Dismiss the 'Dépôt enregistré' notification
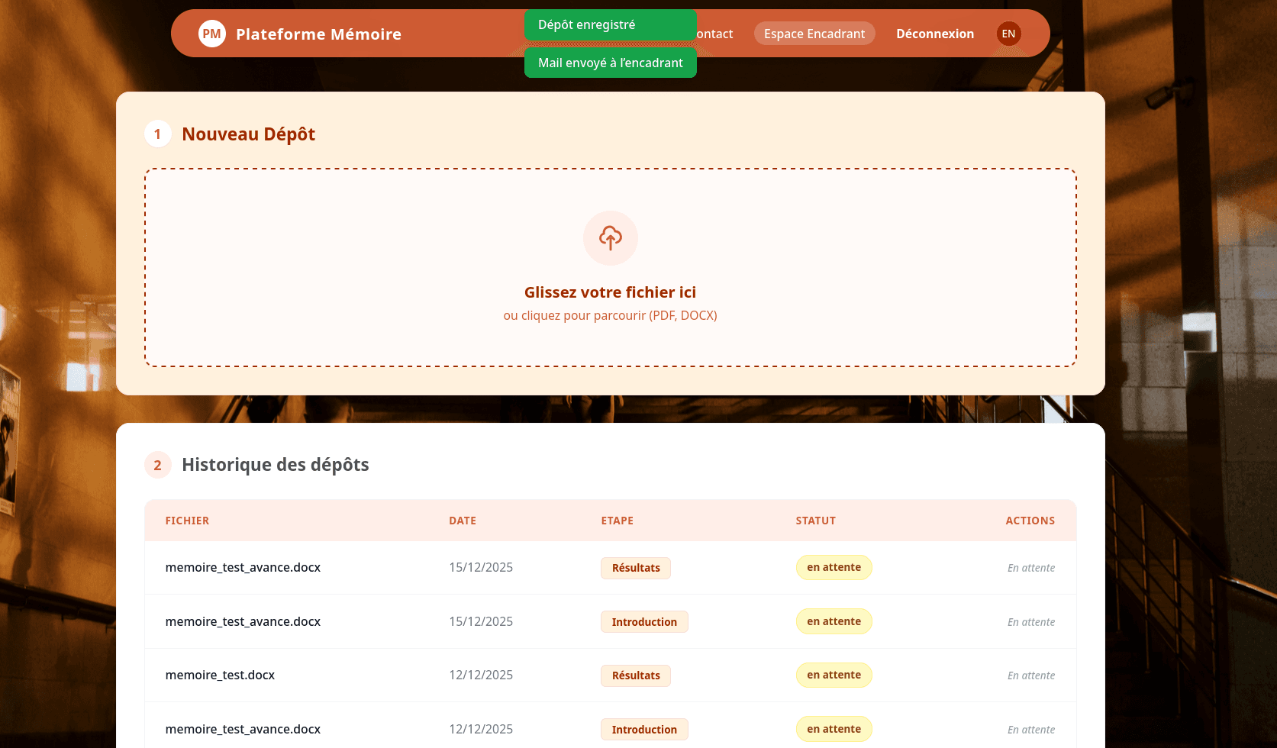The image size is (1277, 748). 611,24
